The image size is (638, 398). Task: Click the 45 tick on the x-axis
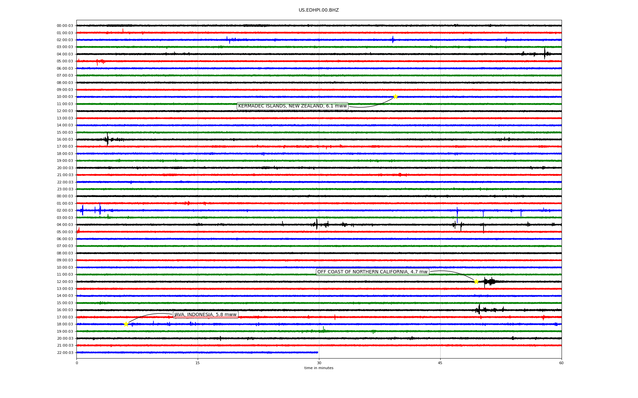click(440, 363)
